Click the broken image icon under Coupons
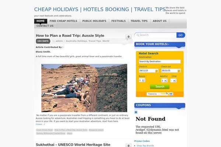221x147 pixels. point(136,112)
